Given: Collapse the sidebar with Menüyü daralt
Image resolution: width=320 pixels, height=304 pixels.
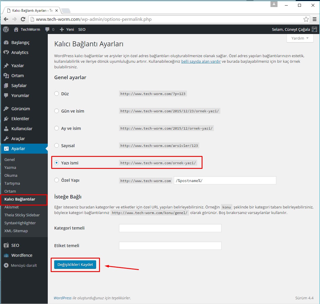Looking at the screenshot, I should pos(23,265).
